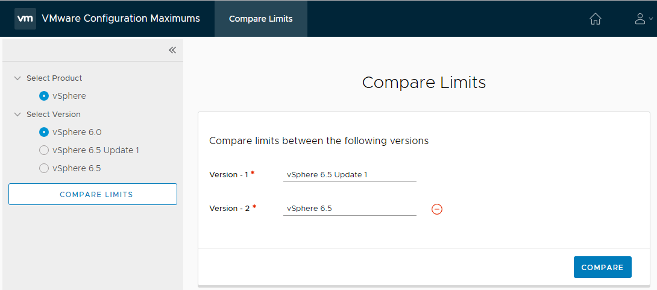
Task: Select vSphere 6.0 version radio button
Action: click(44, 132)
